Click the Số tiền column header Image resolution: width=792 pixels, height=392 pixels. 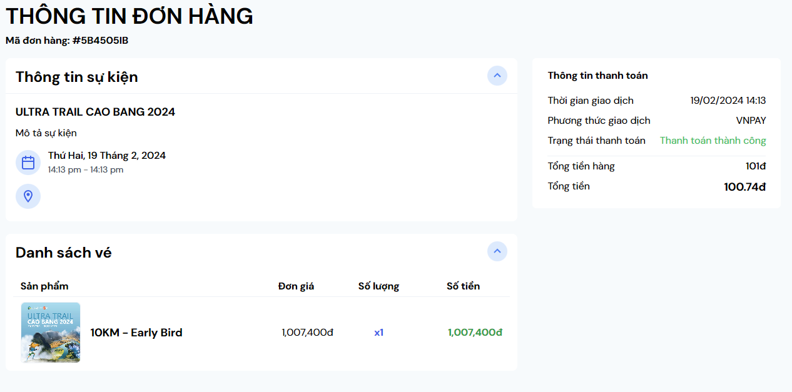(463, 286)
